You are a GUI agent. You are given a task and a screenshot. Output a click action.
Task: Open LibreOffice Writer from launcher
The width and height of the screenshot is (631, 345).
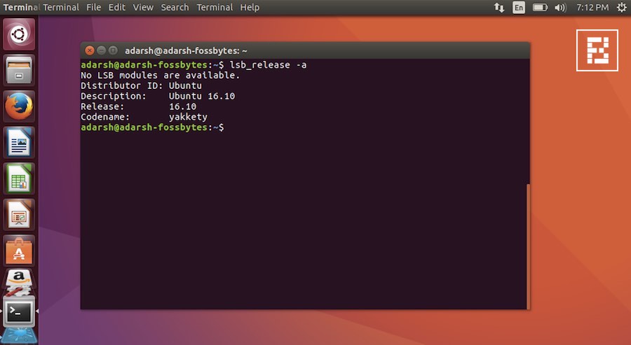(x=19, y=143)
